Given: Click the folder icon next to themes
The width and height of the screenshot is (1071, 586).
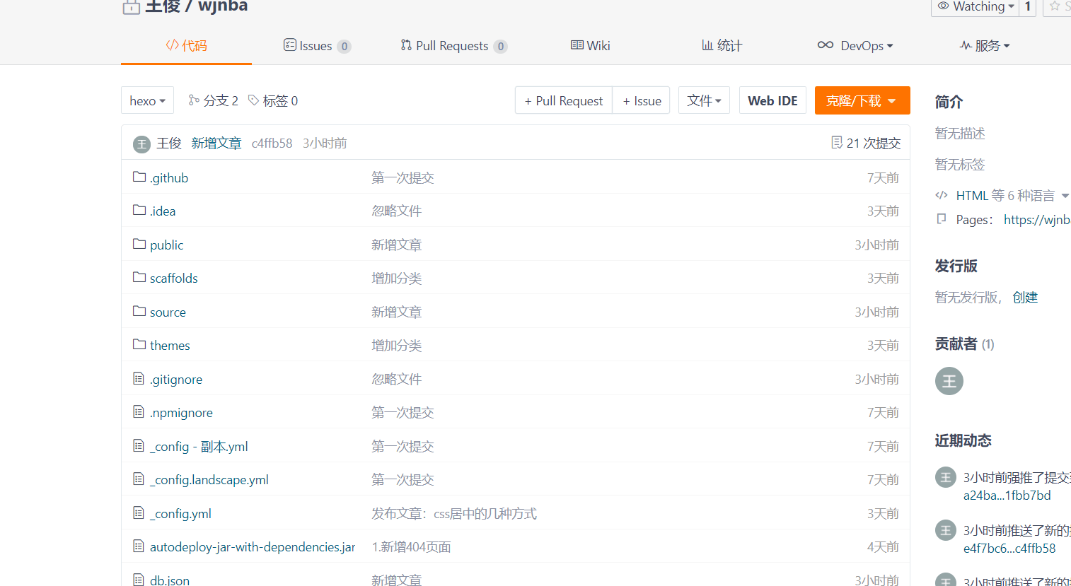Looking at the screenshot, I should (x=139, y=344).
